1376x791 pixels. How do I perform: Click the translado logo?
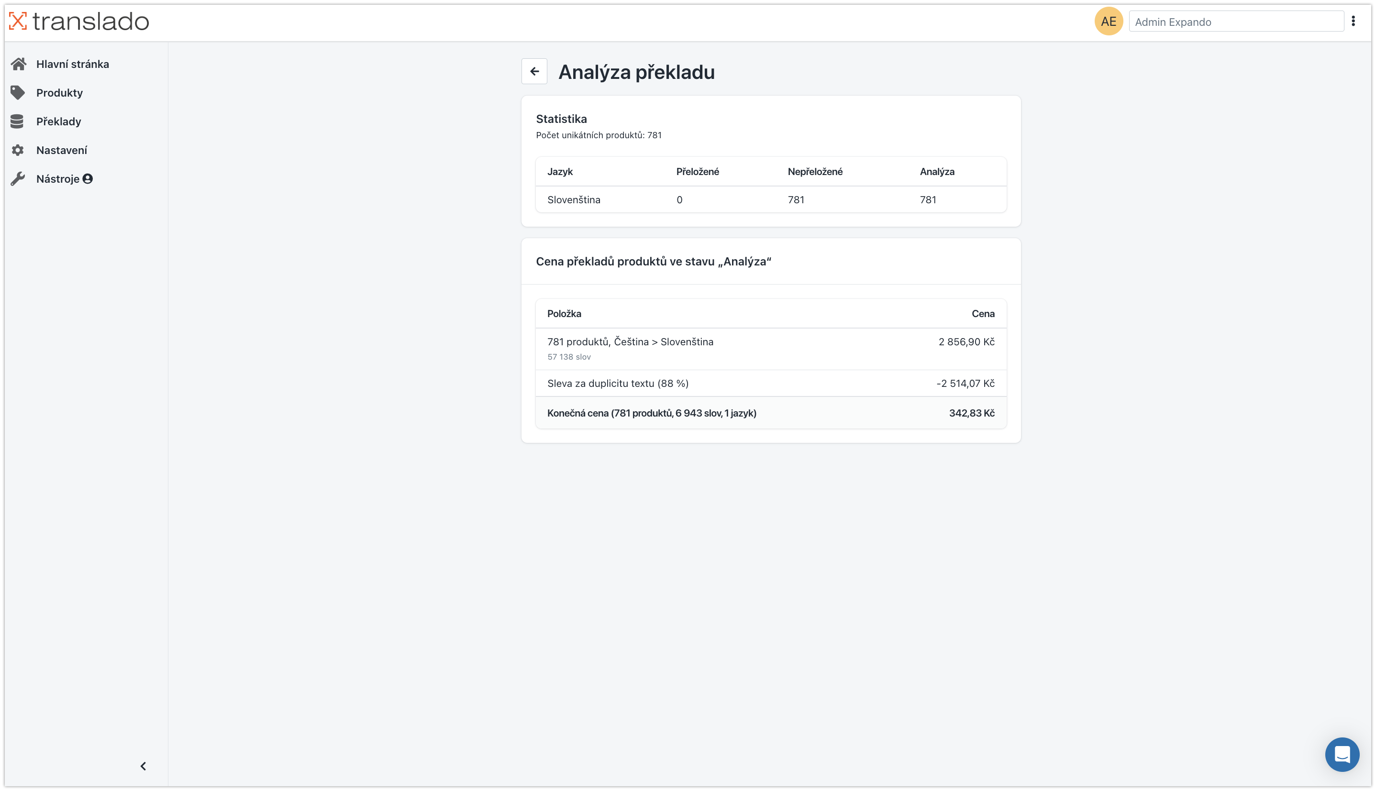pos(79,22)
